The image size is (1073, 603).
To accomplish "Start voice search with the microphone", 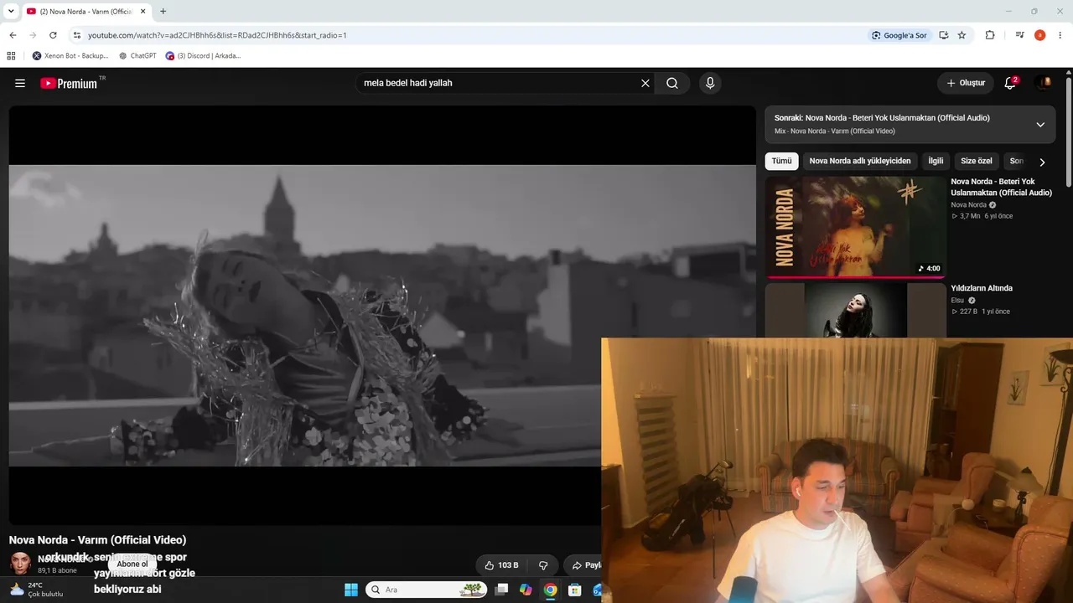I will (710, 83).
